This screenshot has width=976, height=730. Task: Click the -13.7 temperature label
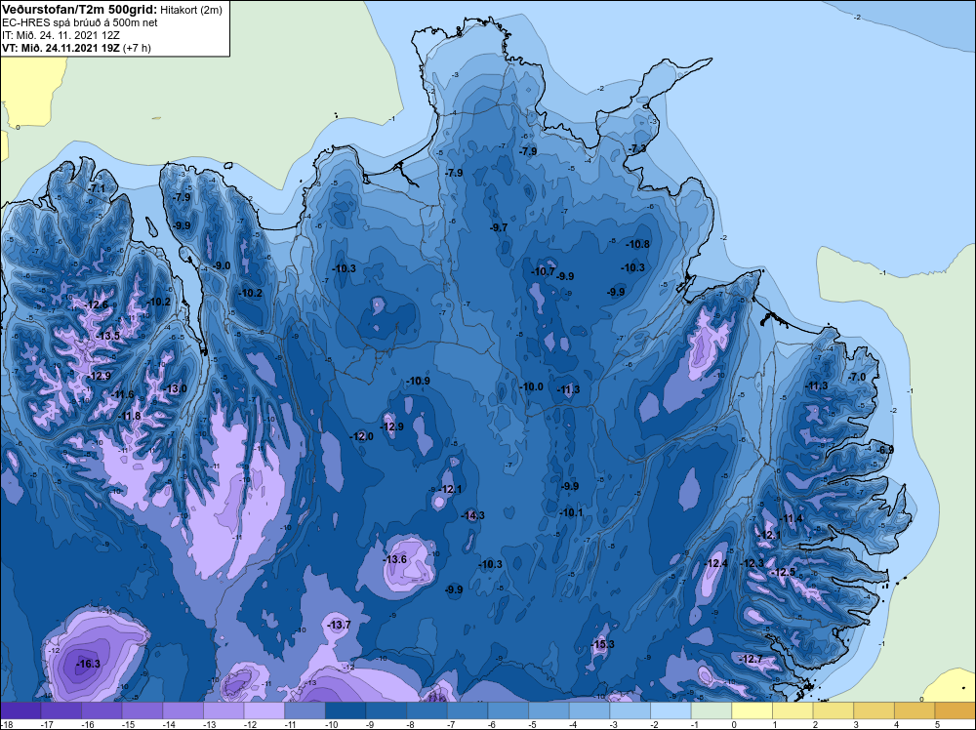[340, 625]
